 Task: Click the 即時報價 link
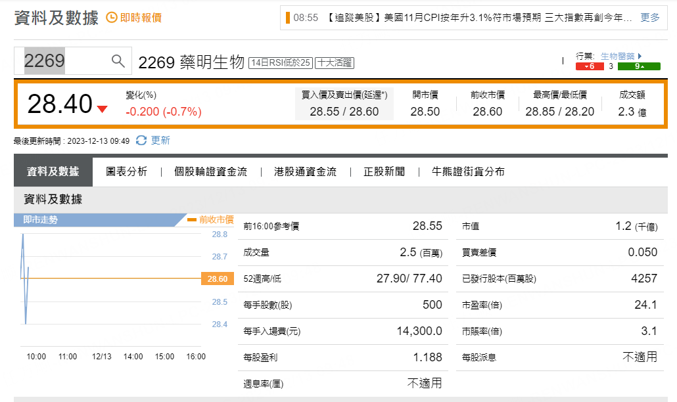click(x=141, y=18)
